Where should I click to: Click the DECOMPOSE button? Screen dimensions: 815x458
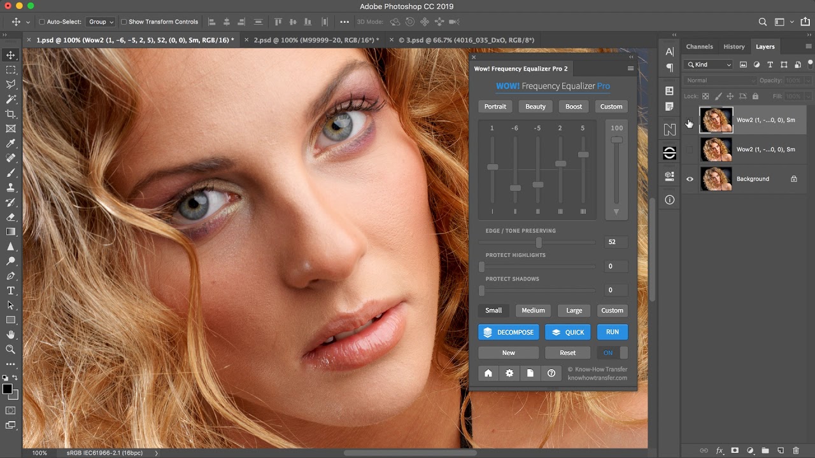click(x=509, y=332)
